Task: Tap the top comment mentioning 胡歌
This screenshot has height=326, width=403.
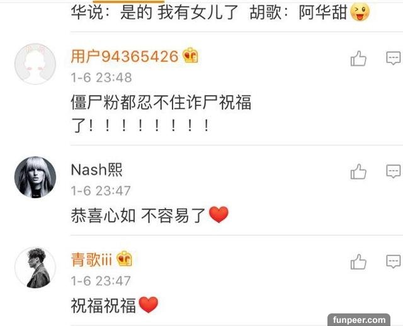Action: [x=220, y=12]
